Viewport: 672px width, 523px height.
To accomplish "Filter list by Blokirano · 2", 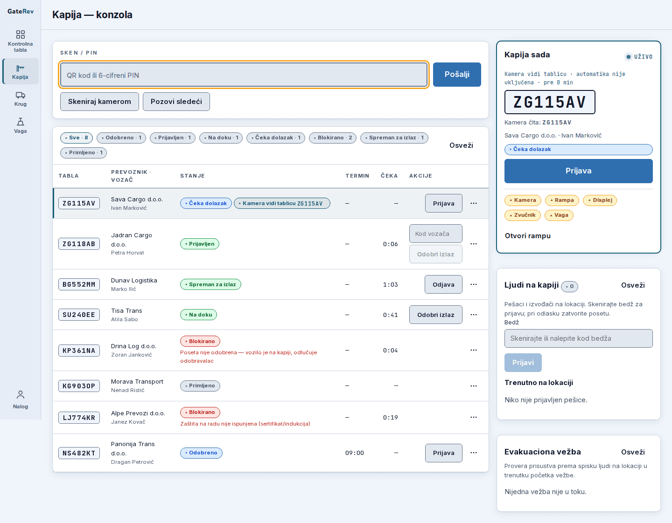I will tap(333, 138).
